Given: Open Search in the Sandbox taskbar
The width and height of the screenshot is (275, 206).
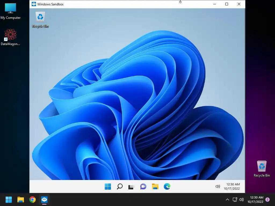Looking at the screenshot, I should point(120,187).
